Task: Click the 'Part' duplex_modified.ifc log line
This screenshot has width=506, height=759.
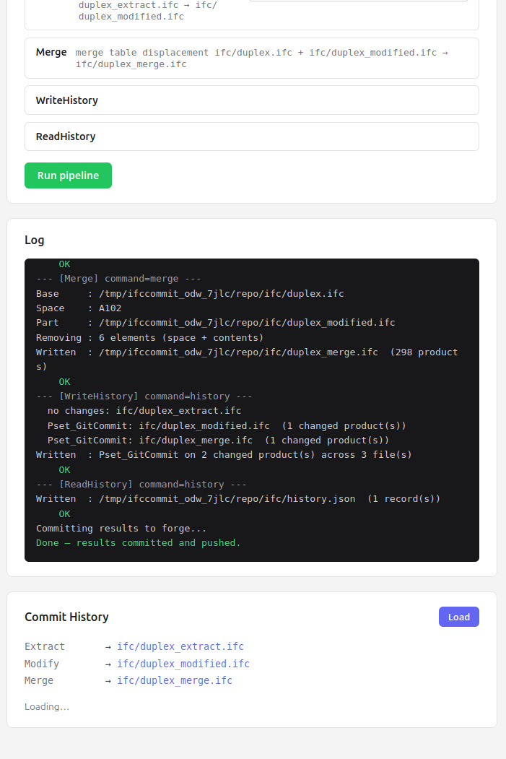Action: click(x=215, y=323)
